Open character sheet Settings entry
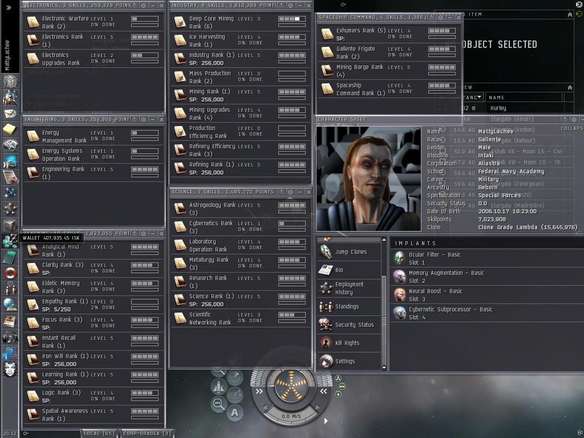Viewport: 584px width, 438px height. (348, 361)
